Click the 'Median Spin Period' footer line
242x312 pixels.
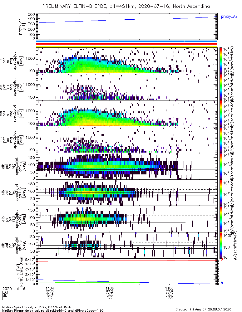coord(38,307)
